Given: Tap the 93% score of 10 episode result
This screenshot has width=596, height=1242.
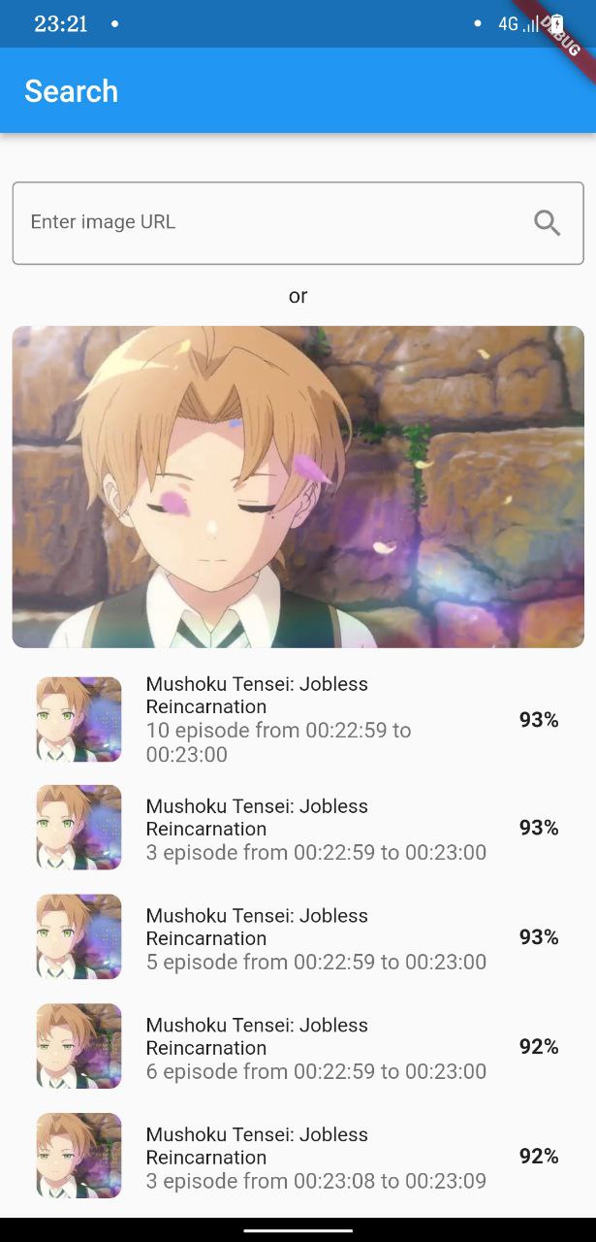Looking at the screenshot, I should tap(539, 720).
